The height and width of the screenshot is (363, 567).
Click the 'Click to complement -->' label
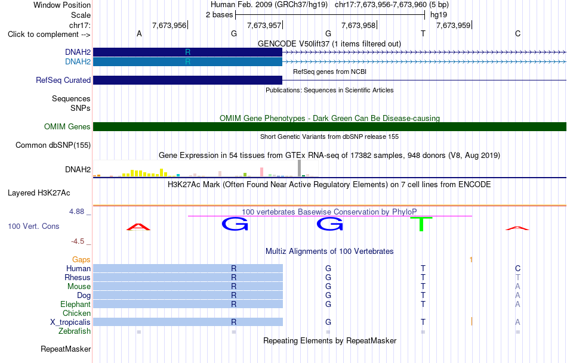point(49,35)
